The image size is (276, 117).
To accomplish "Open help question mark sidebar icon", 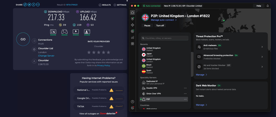I will (133, 102).
